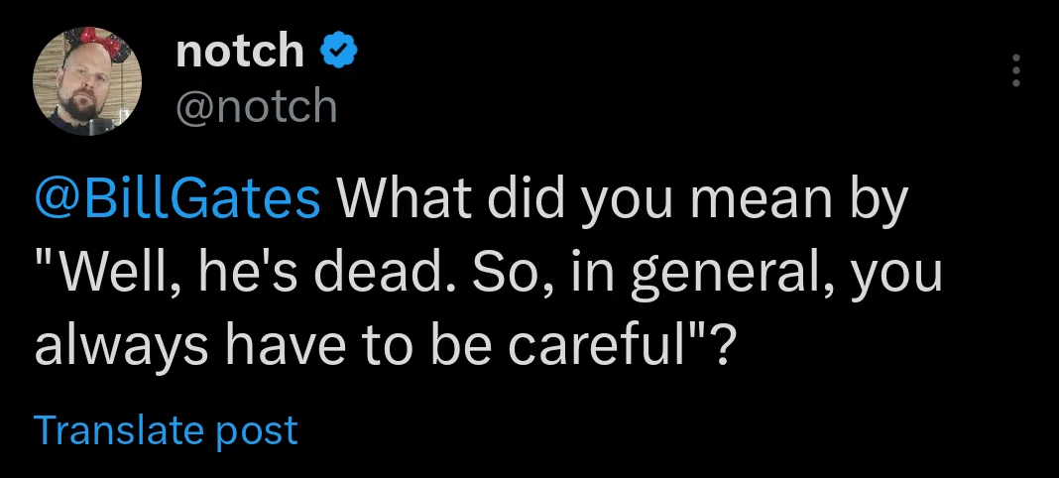Click the Translate post link

point(166,430)
